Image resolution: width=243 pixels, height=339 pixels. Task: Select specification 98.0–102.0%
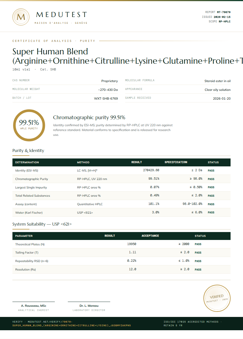coord(192,204)
